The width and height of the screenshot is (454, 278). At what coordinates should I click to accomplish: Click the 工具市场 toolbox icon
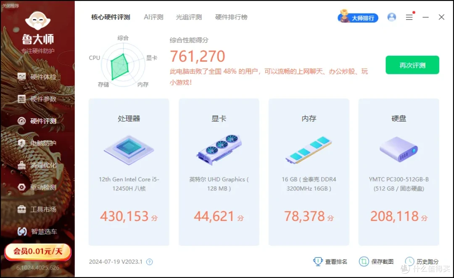[x=22, y=209]
